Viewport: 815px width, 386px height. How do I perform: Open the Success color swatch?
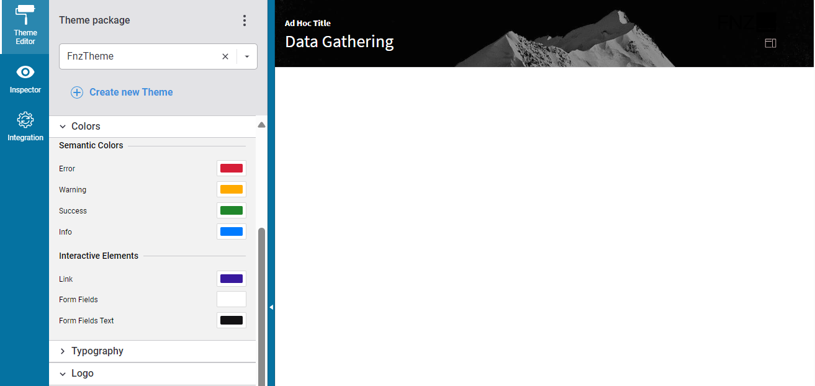(232, 210)
